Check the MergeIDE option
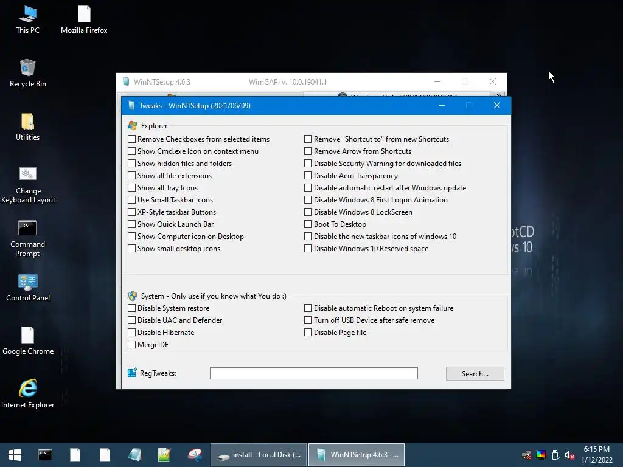623x467 pixels. (x=131, y=345)
